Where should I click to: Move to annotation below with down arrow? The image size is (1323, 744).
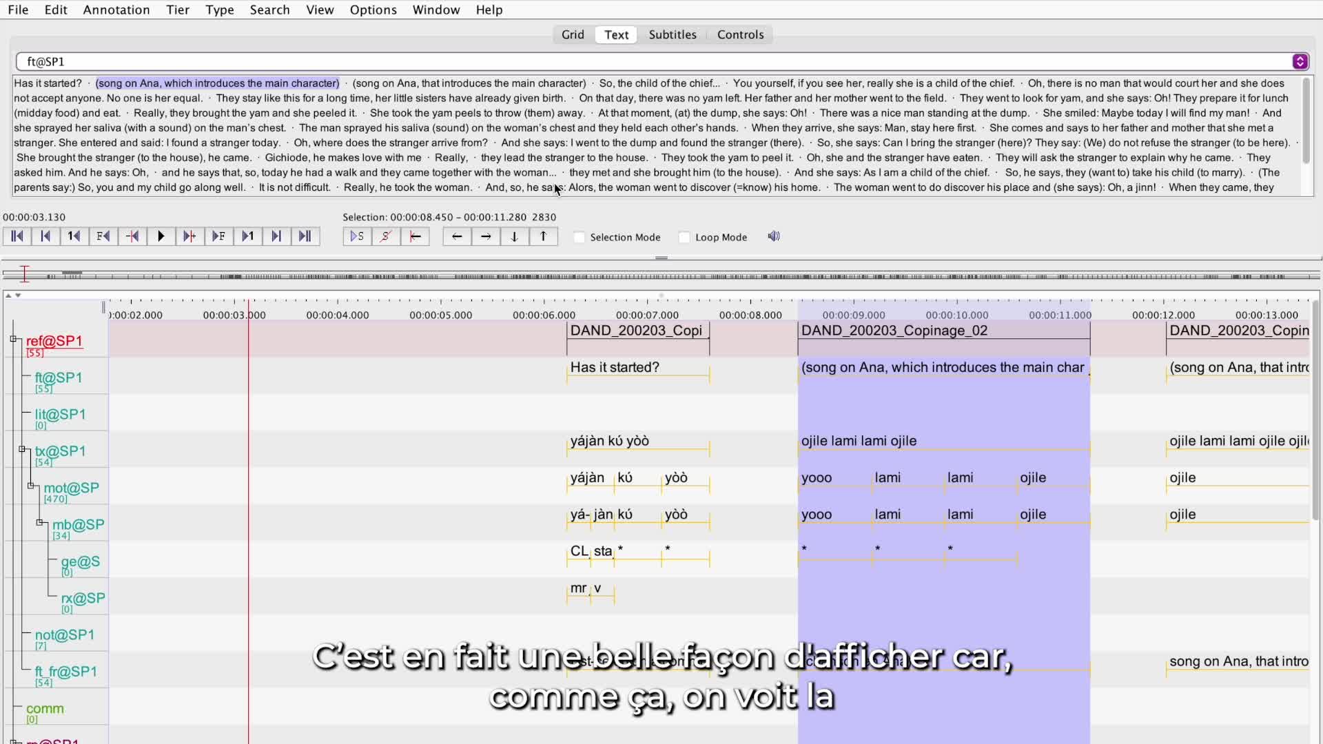[514, 236]
